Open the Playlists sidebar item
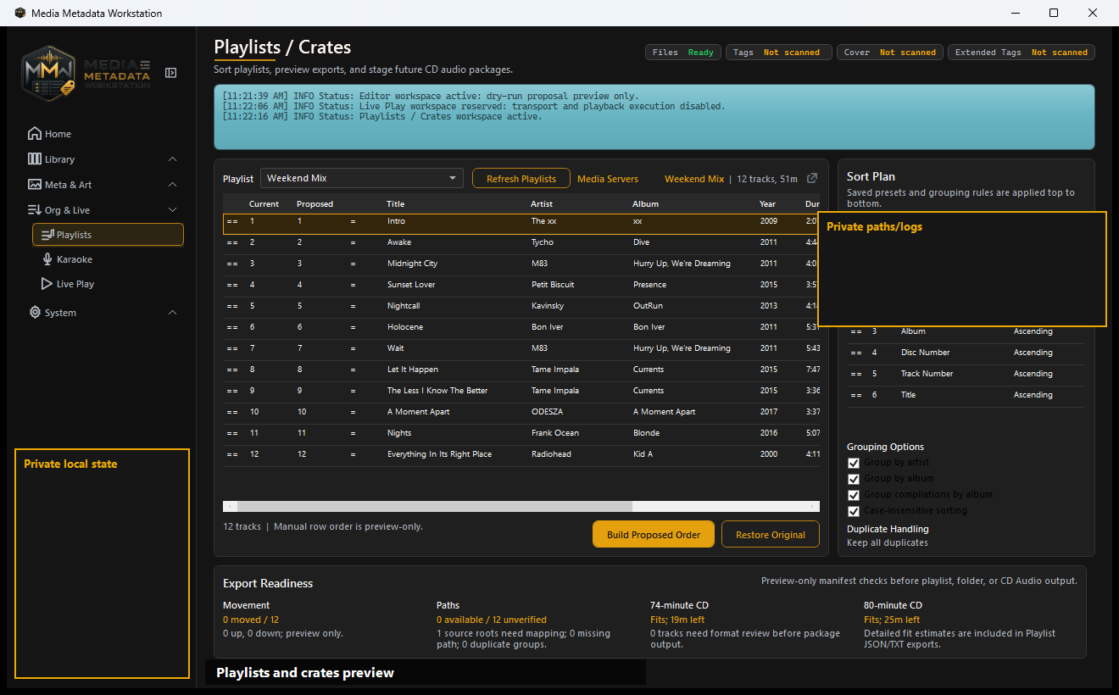 pos(108,235)
